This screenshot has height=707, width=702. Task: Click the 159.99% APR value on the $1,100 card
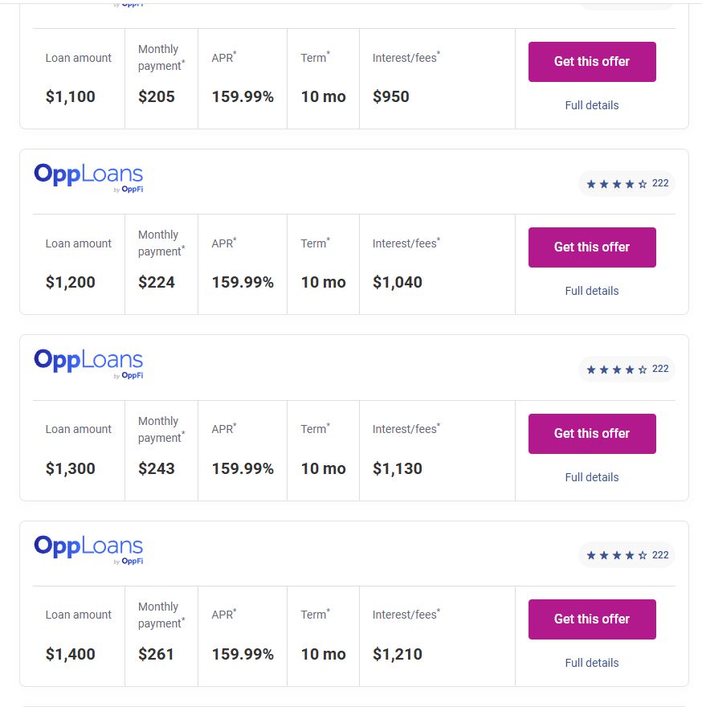pyautogui.click(x=243, y=96)
